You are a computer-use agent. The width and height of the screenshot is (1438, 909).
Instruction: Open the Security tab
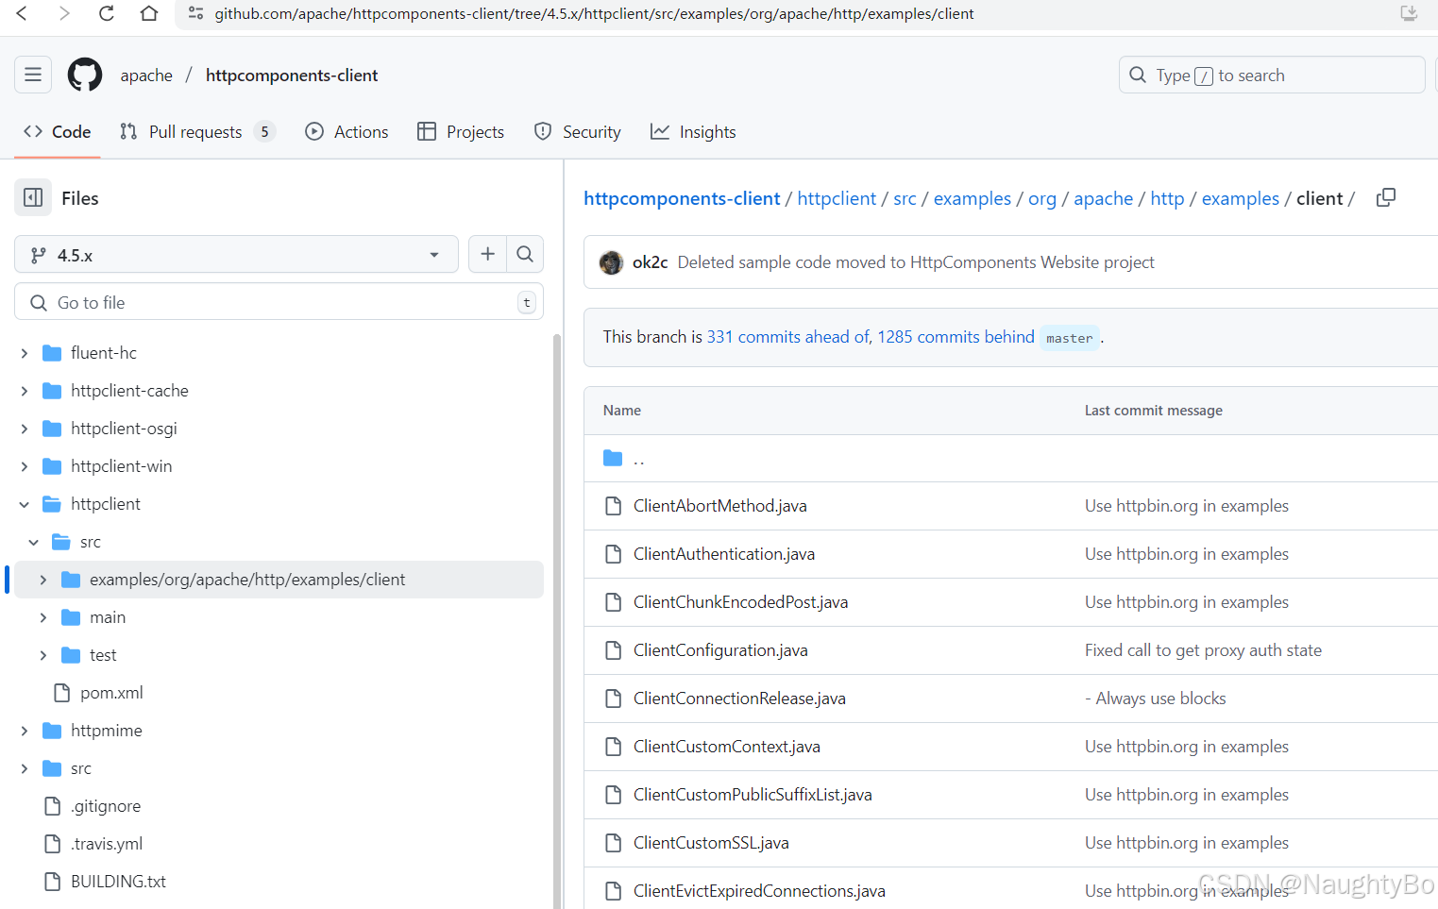578,132
